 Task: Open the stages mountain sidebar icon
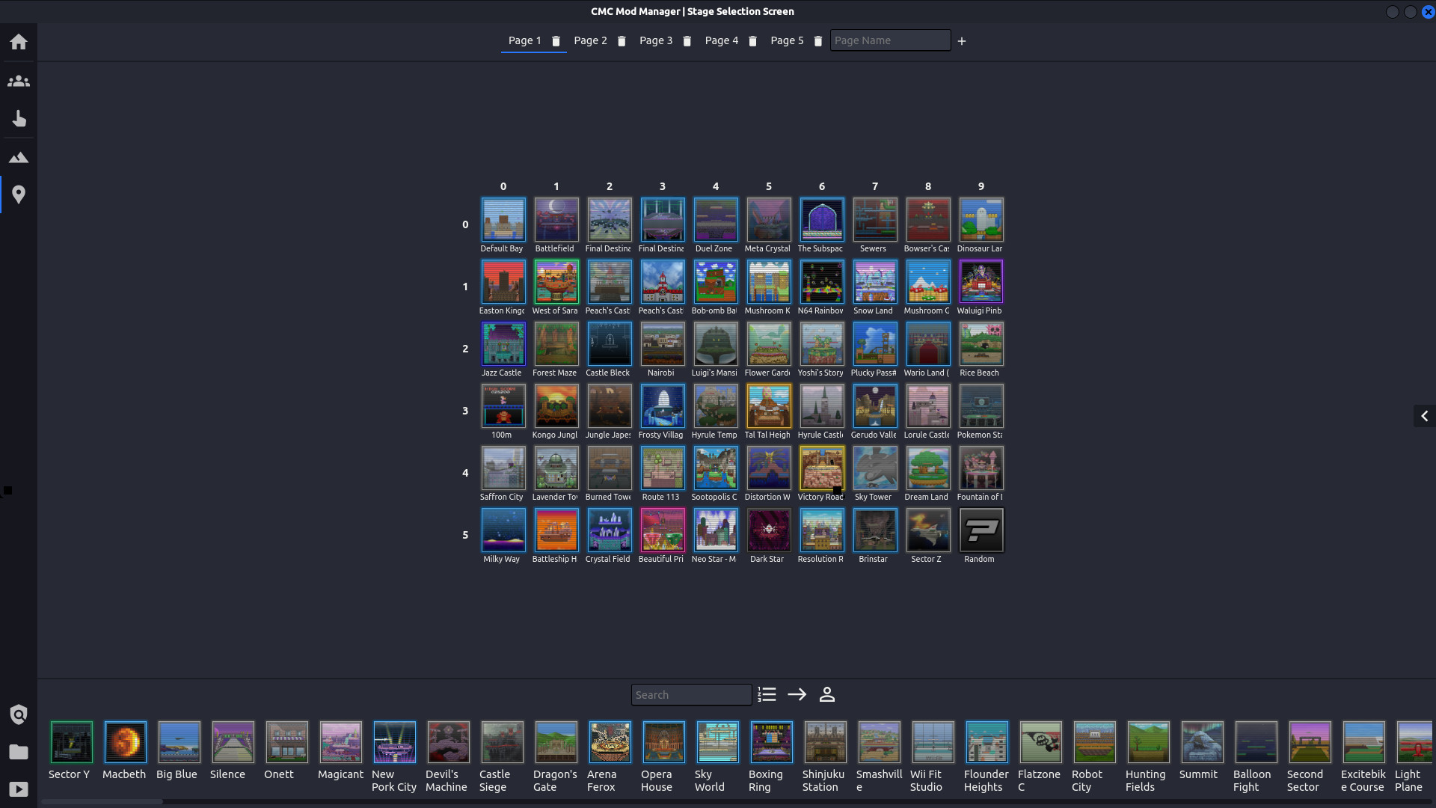pos(19,157)
